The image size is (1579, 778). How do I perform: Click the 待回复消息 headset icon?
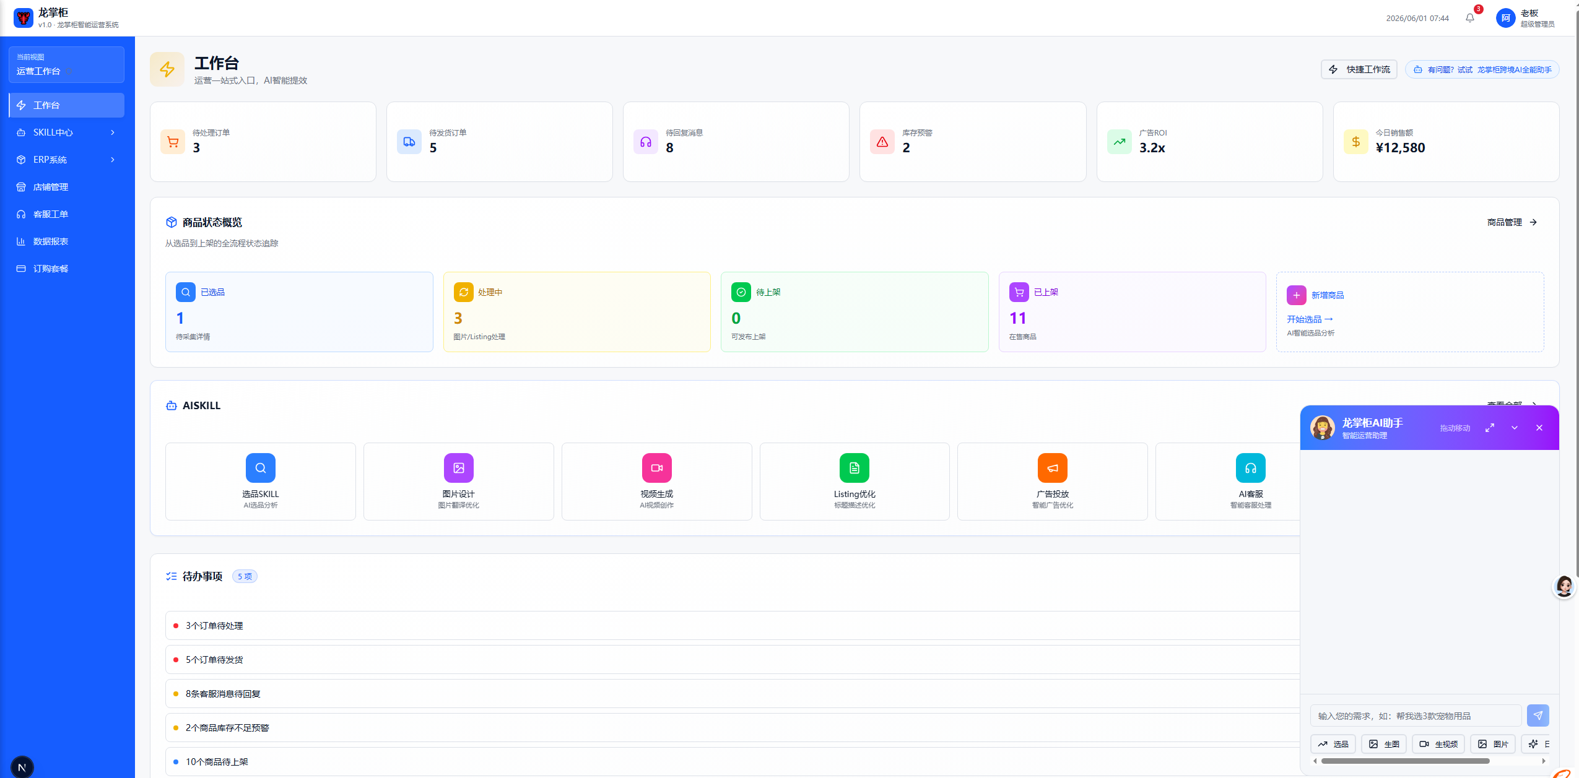click(x=646, y=142)
